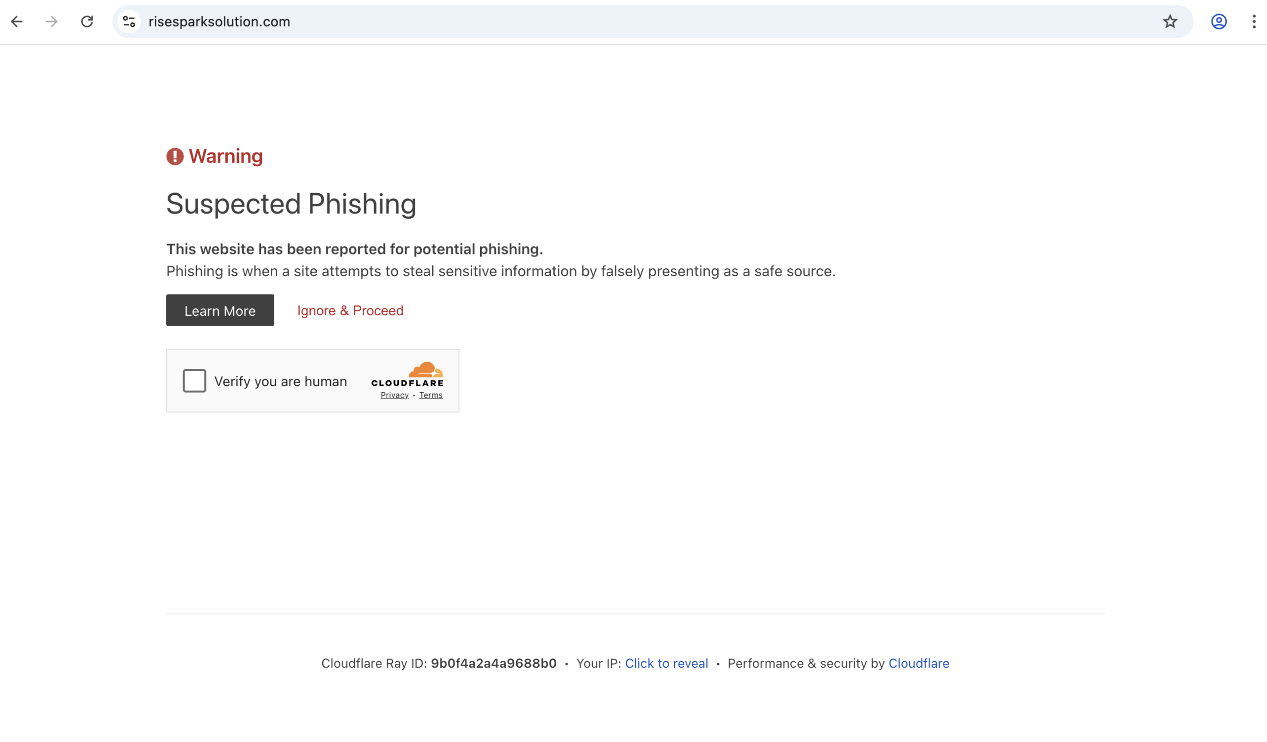Open the site information settings icon
This screenshot has height=742, width=1267.
[128, 22]
